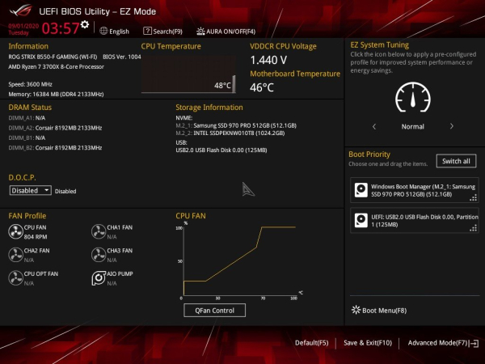Select the CHA1 FAN fan icon
The height and width of the screenshot is (364, 485).
coord(99,231)
